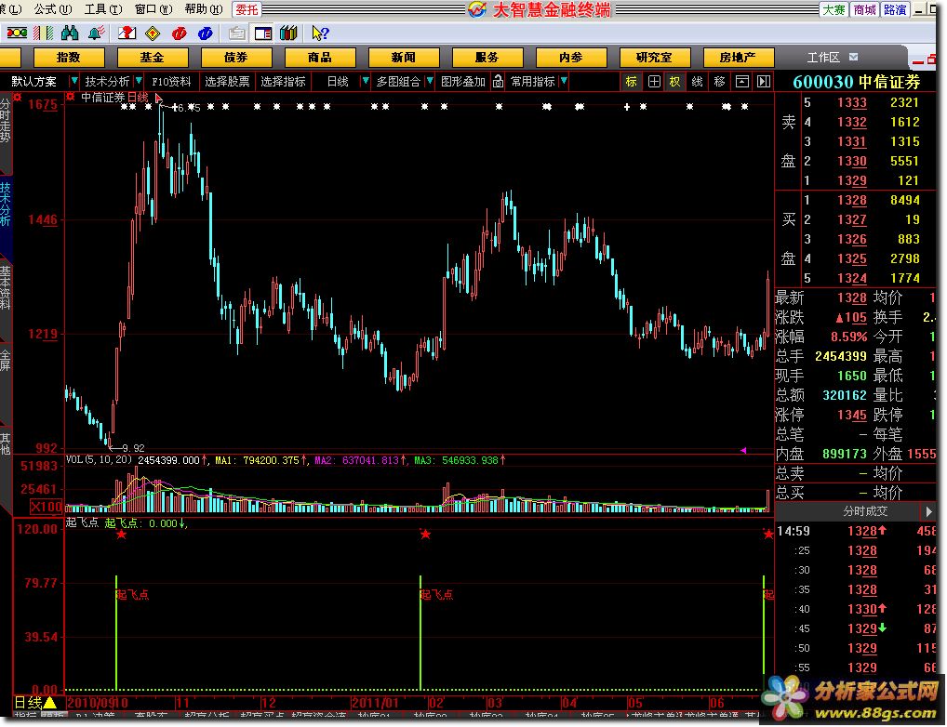Click the skip-to-end panel icon
The height and width of the screenshot is (727, 947).
click(x=764, y=81)
